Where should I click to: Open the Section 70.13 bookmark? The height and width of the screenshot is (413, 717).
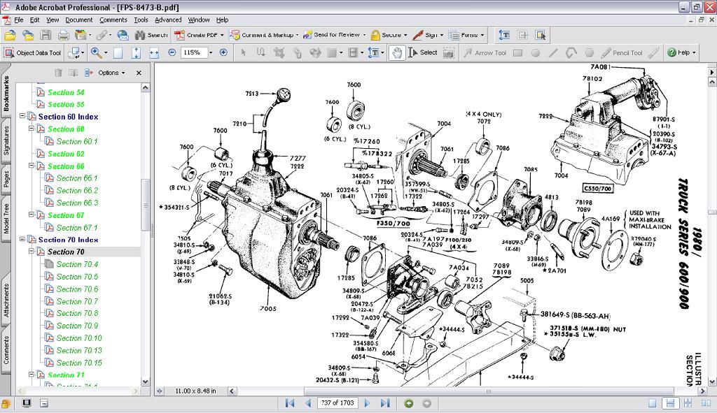tap(78, 349)
